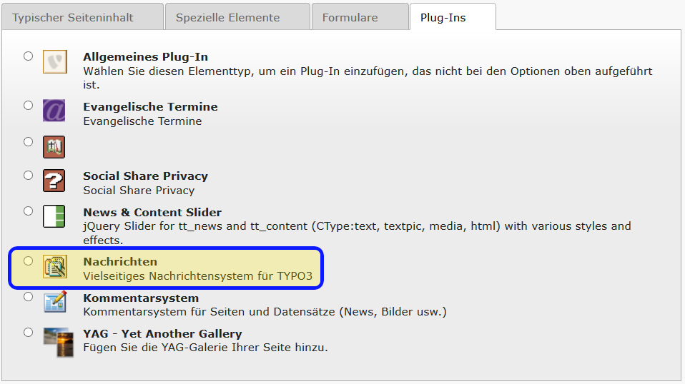Select the YAG gallery radio button

point(29,332)
